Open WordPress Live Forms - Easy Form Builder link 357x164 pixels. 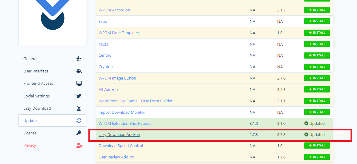[136, 101]
